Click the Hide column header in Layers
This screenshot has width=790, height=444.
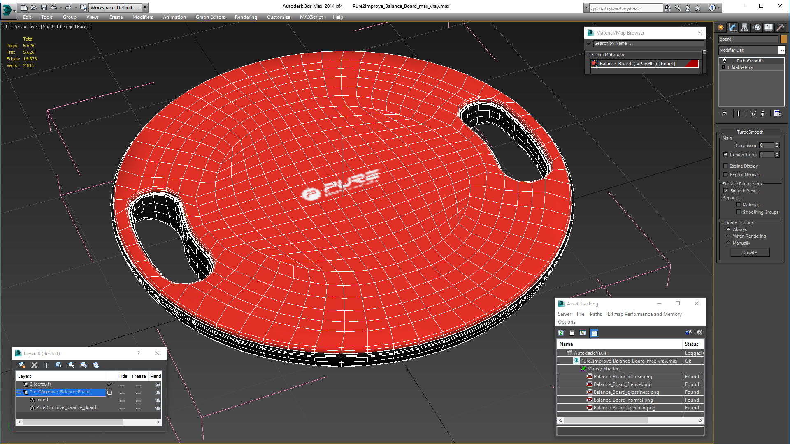tap(123, 376)
